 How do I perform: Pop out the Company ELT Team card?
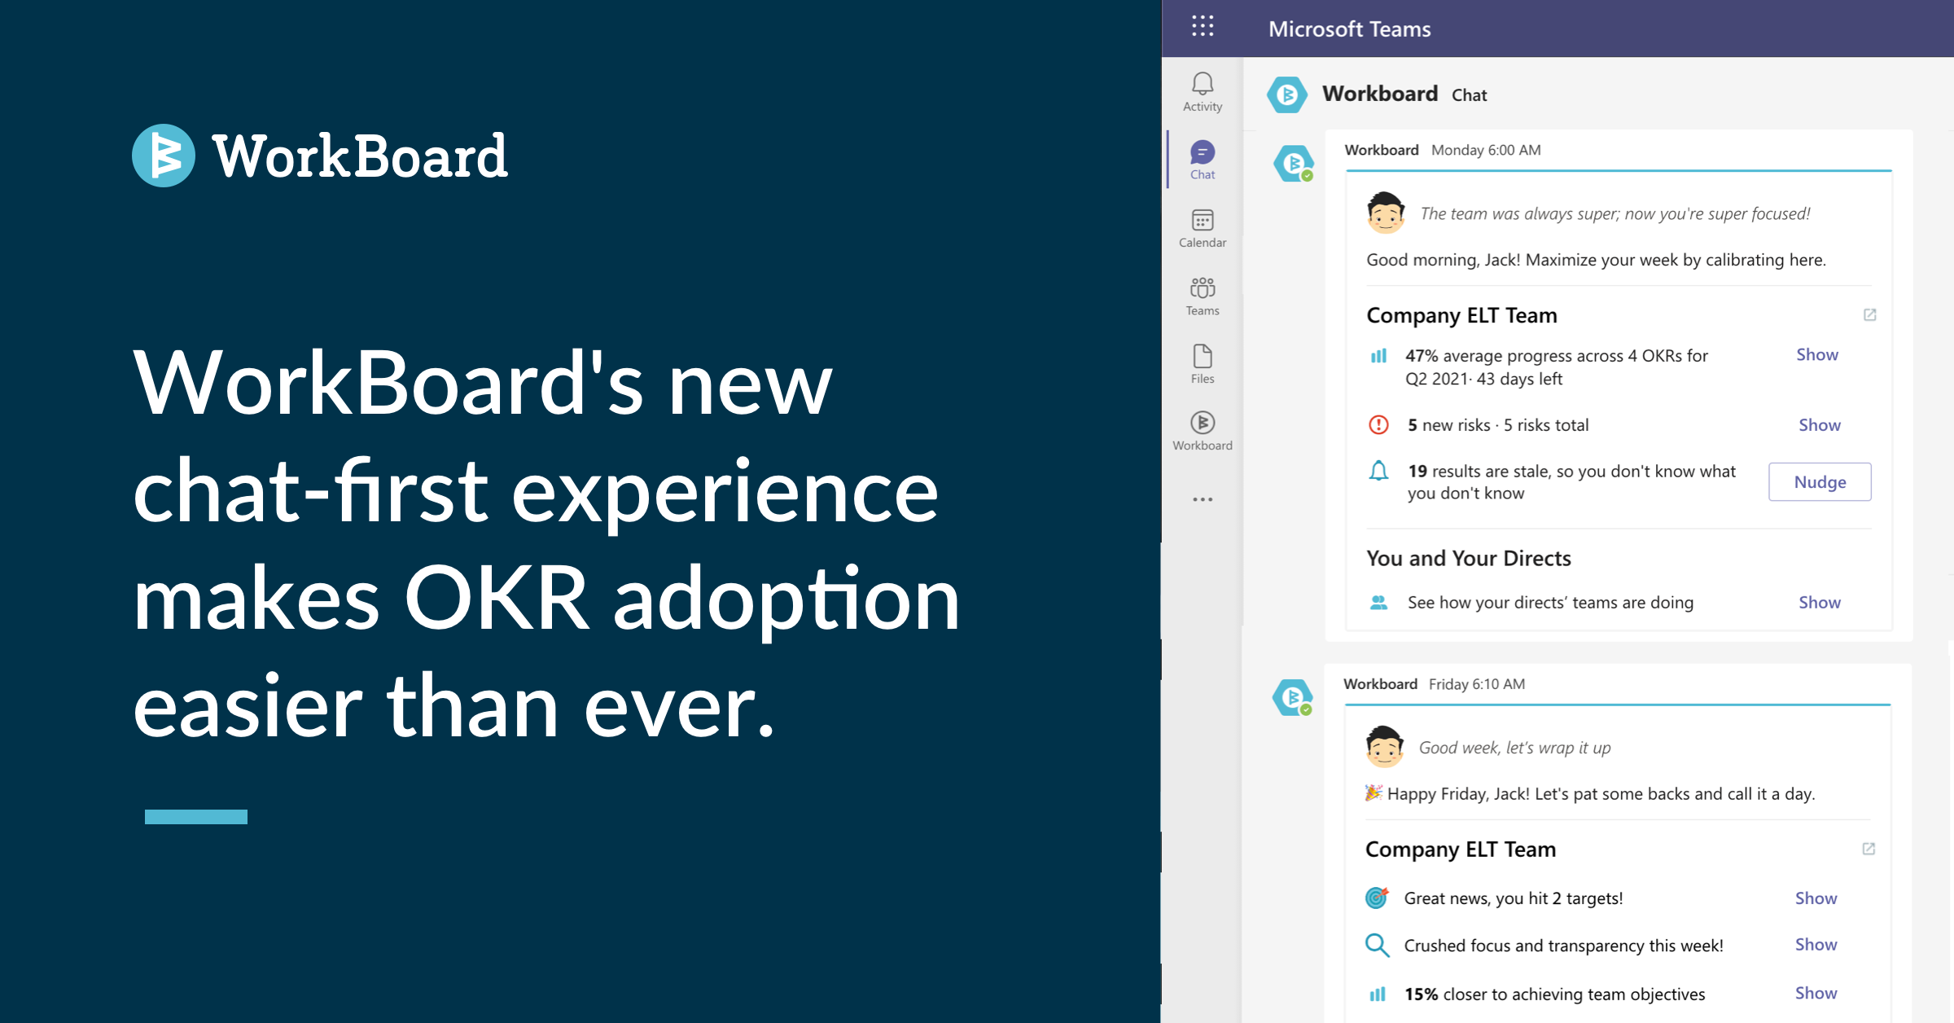[1870, 315]
